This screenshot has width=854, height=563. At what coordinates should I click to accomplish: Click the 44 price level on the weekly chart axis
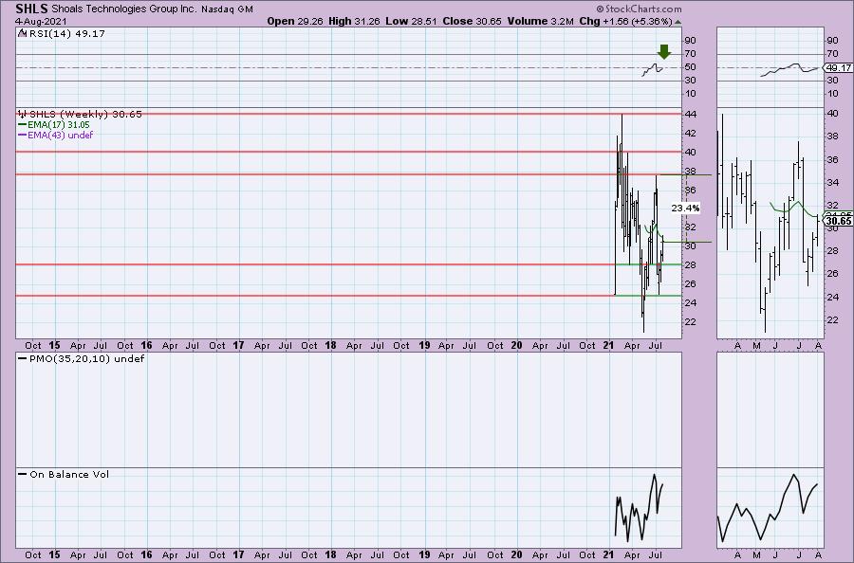coord(690,115)
